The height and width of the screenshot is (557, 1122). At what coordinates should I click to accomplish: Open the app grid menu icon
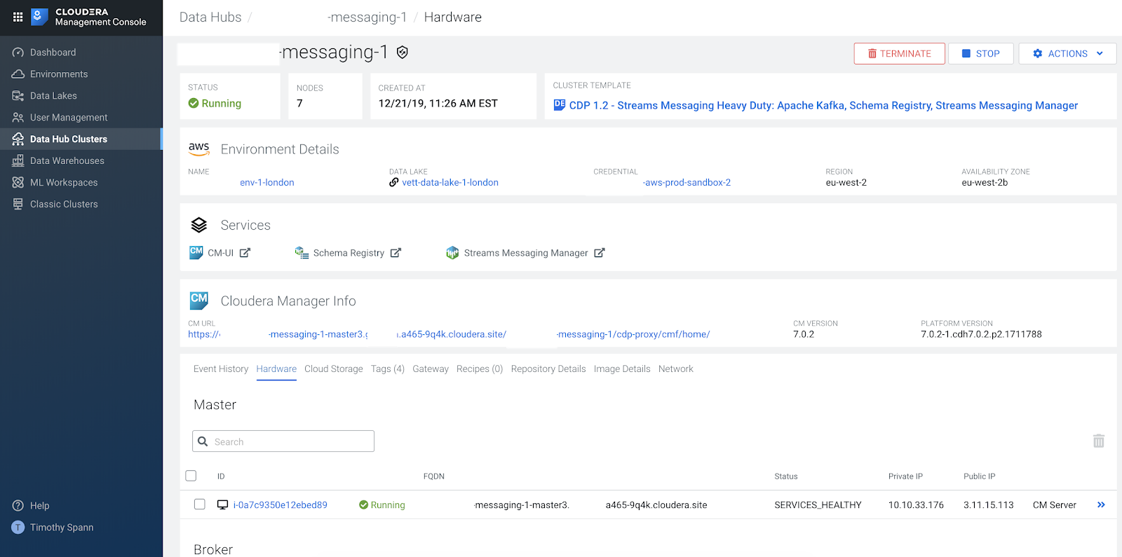(x=18, y=17)
